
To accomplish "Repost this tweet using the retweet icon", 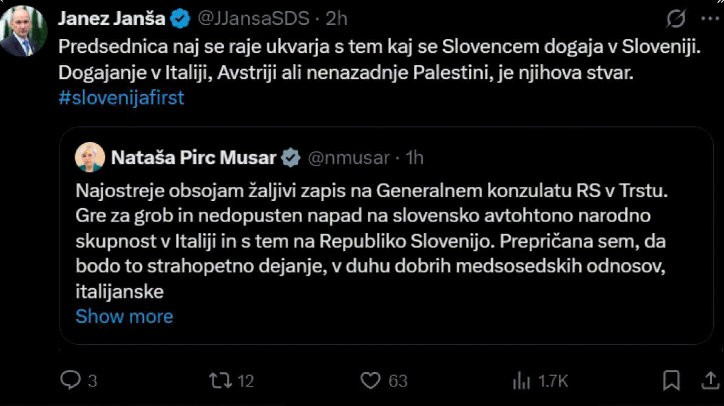I will [219, 381].
